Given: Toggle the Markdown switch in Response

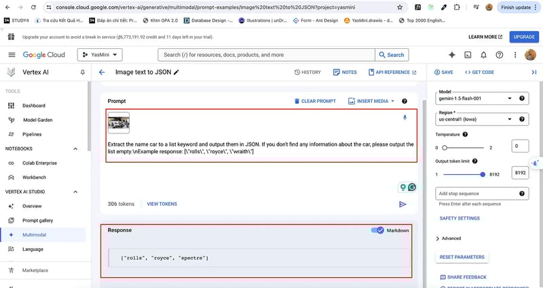Looking at the screenshot, I should tap(378, 230).
